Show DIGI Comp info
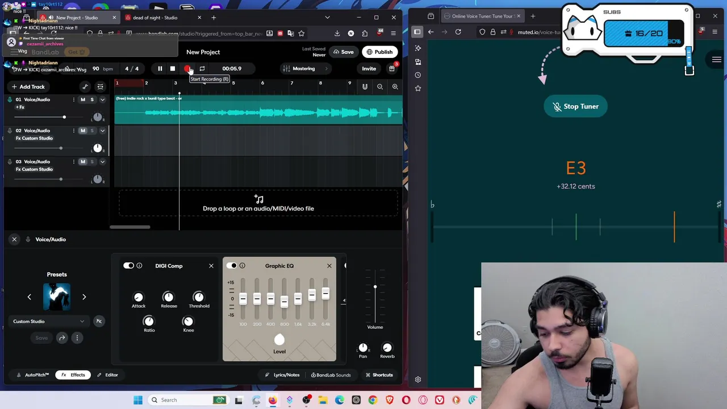This screenshot has height=409, width=727. (139, 266)
